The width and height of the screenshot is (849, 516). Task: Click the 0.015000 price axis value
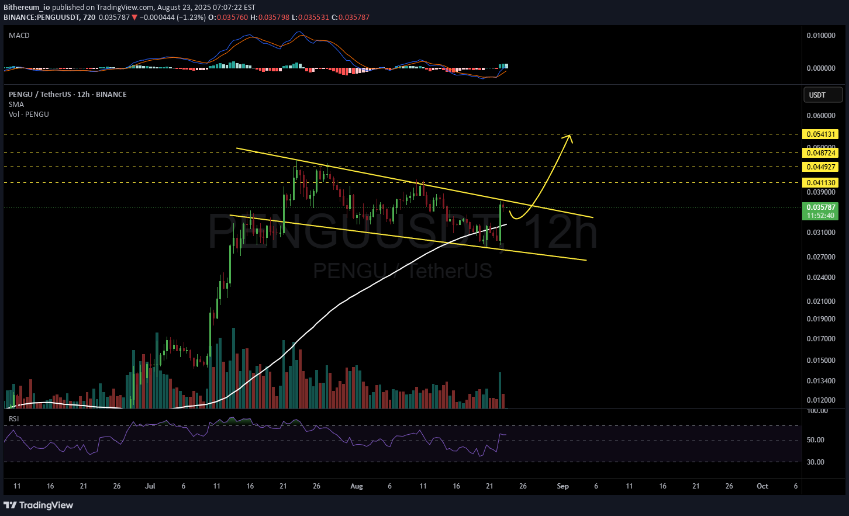point(821,361)
